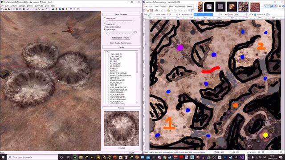The image size is (285, 160).
Task: Click Open icon in paint.net toolbar
Action: pyautogui.click(x=148, y=11)
